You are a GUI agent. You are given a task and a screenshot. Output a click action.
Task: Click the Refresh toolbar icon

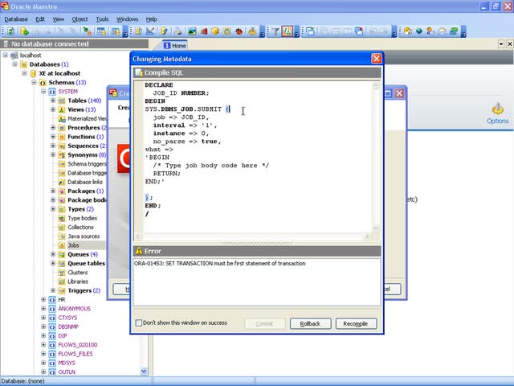10,31
